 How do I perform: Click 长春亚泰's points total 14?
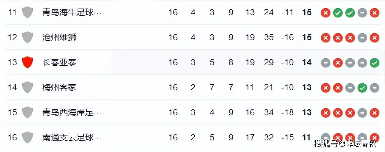(306, 63)
